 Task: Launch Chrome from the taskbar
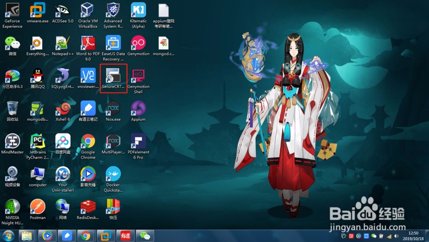[x=86, y=236]
